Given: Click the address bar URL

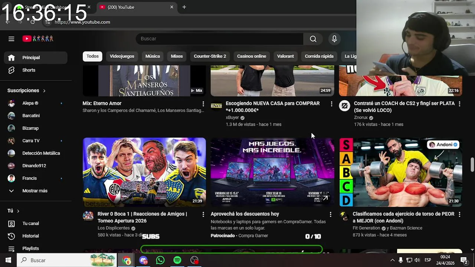Looking at the screenshot, I should pos(82,22).
